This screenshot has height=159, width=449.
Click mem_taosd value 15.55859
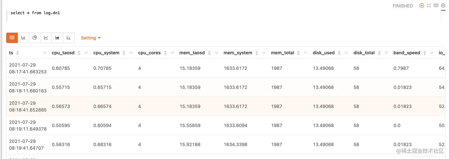click(x=190, y=125)
